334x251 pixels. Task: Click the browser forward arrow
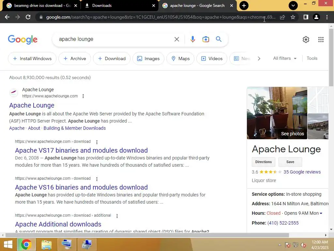[18, 17]
